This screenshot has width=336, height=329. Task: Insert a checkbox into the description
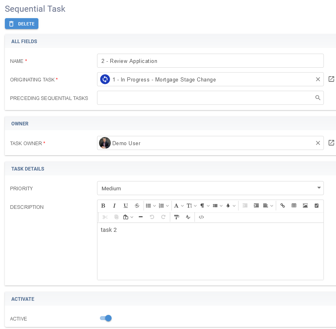(x=317, y=206)
